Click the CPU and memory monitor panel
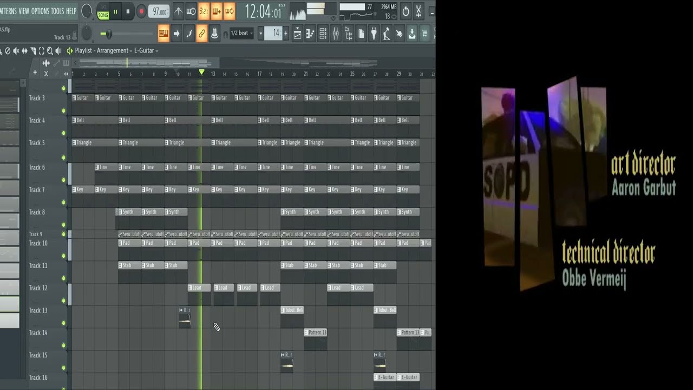The width and height of the screenshot is (693, 390). (x=368, y=11)
